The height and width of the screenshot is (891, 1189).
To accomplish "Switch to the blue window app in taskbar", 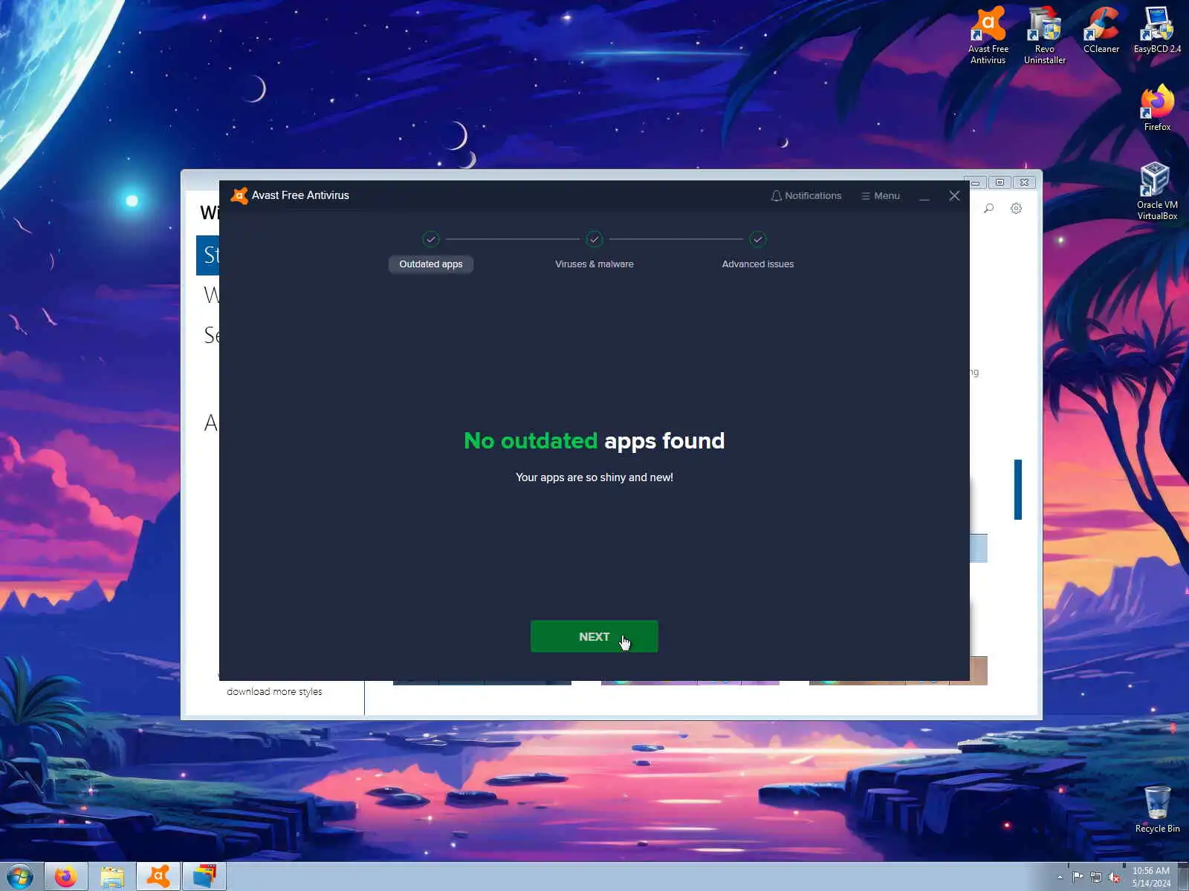I will 204,877.
